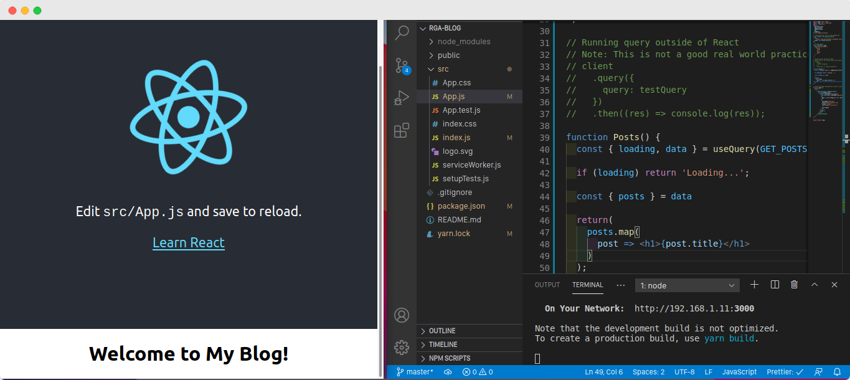The image size is (850, 380).
Task: Close the terminal panel
Action: click(834, 285)
